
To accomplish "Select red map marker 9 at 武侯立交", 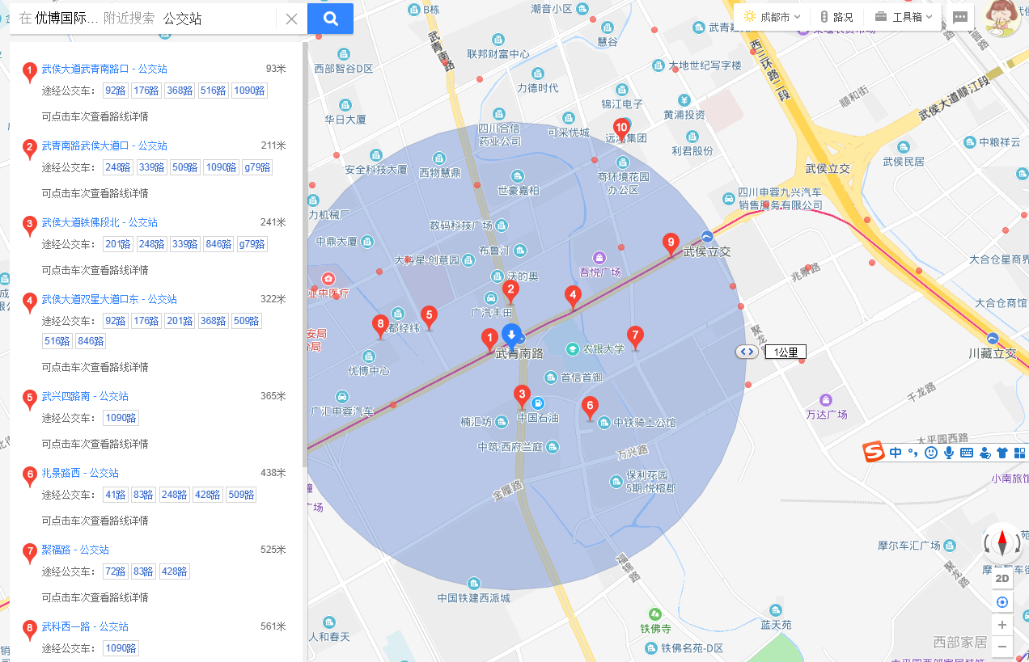I will [x=670, y=243].
